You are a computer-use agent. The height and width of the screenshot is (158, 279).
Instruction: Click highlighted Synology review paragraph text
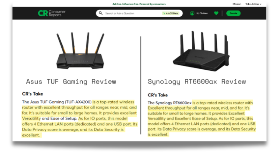[202, 118]
